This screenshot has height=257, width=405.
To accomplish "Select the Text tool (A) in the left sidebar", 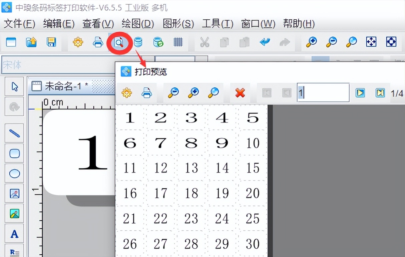I will [x=14, y=233].
